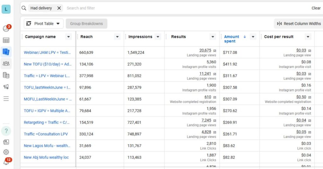Open the billing coin stack icon

6,75
